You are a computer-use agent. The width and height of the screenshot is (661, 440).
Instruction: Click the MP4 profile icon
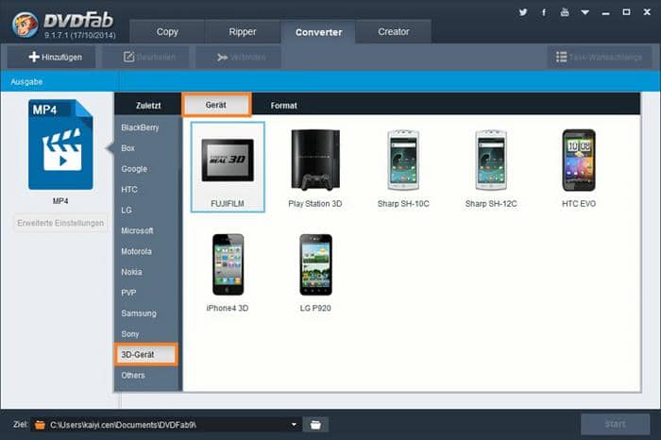(60, 144)
